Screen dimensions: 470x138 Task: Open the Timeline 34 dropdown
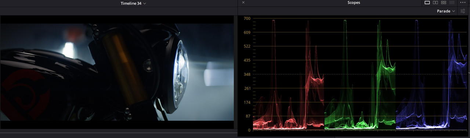tap(133, 3)
